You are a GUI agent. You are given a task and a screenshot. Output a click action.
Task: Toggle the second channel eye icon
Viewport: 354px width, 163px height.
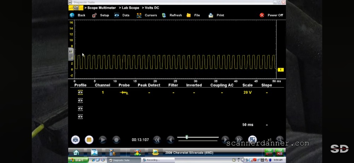pyautogui.click(x=80, y=100)
